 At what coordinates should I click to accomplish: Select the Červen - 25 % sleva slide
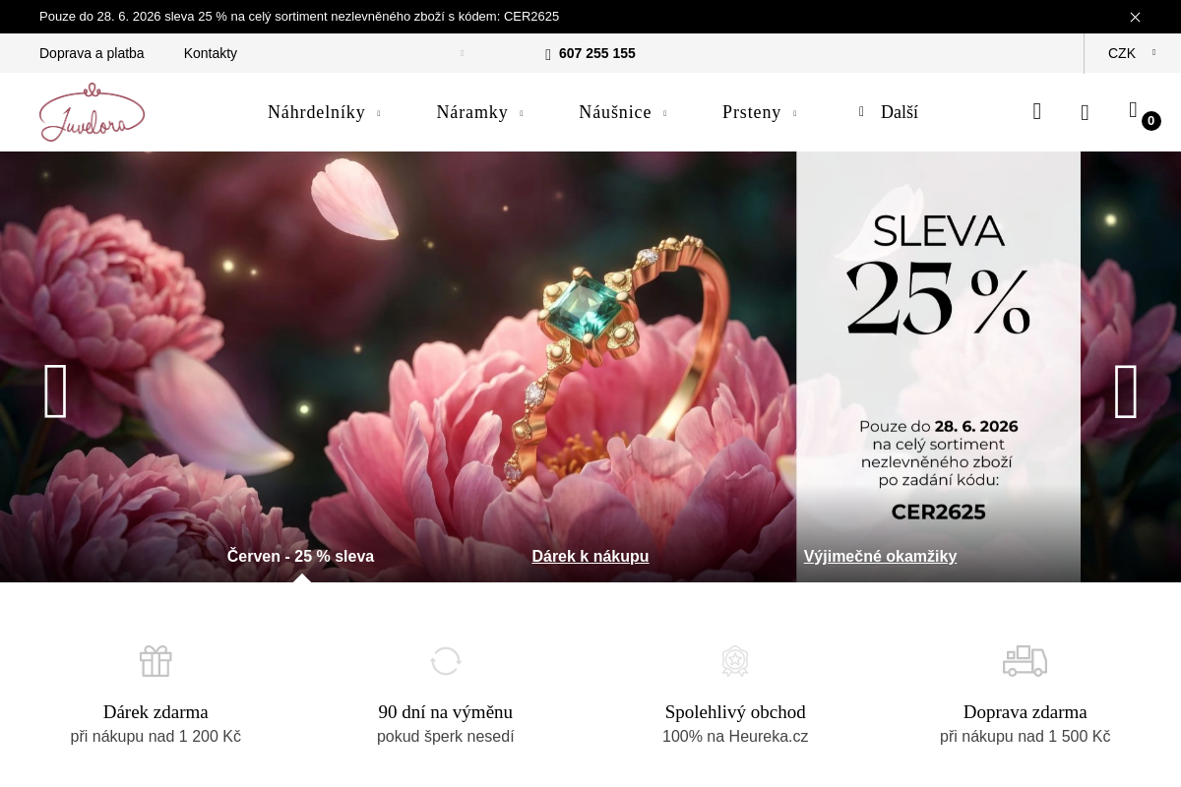[300, 557]
